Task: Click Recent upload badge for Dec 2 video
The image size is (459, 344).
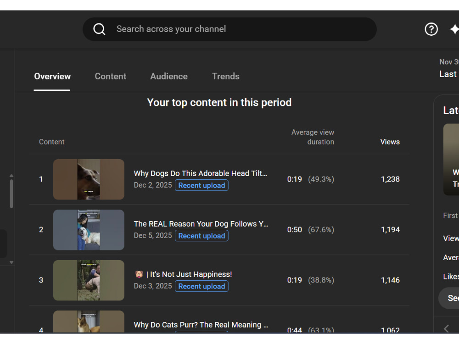Action: tap(202, 185)
